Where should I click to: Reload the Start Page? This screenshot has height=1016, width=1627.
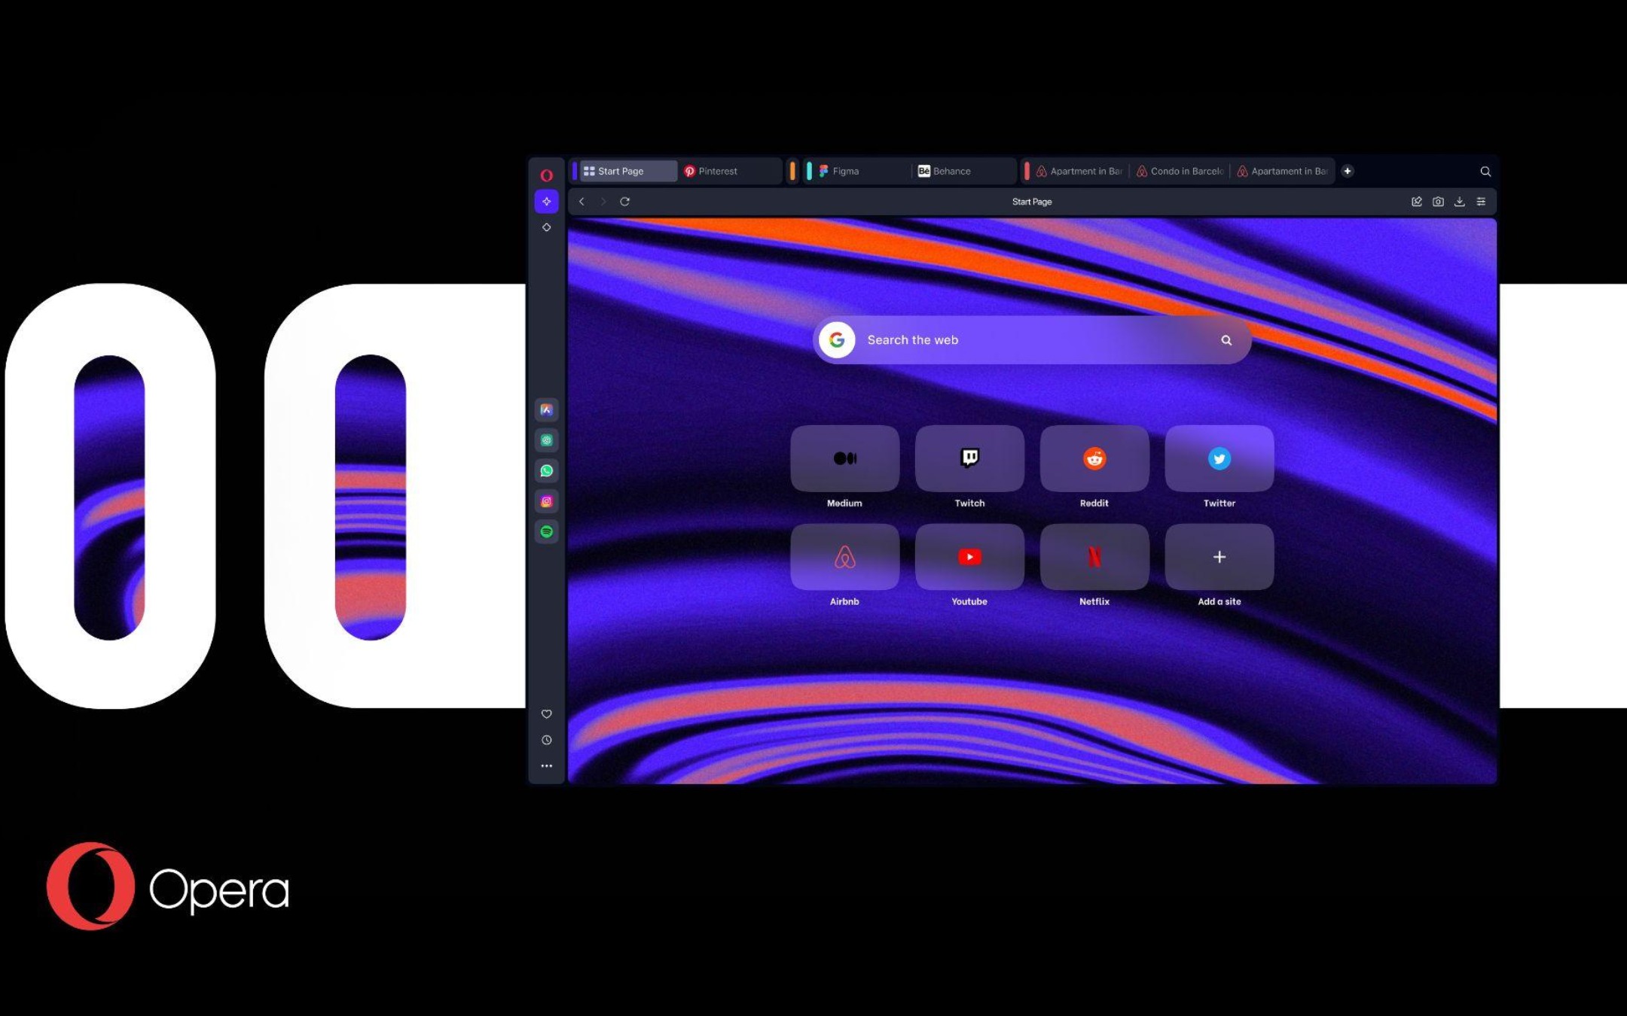626,202
